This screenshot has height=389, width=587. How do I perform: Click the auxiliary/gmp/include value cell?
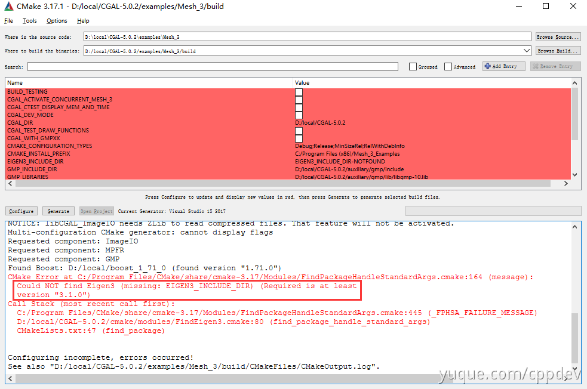(x=349, y=169)
